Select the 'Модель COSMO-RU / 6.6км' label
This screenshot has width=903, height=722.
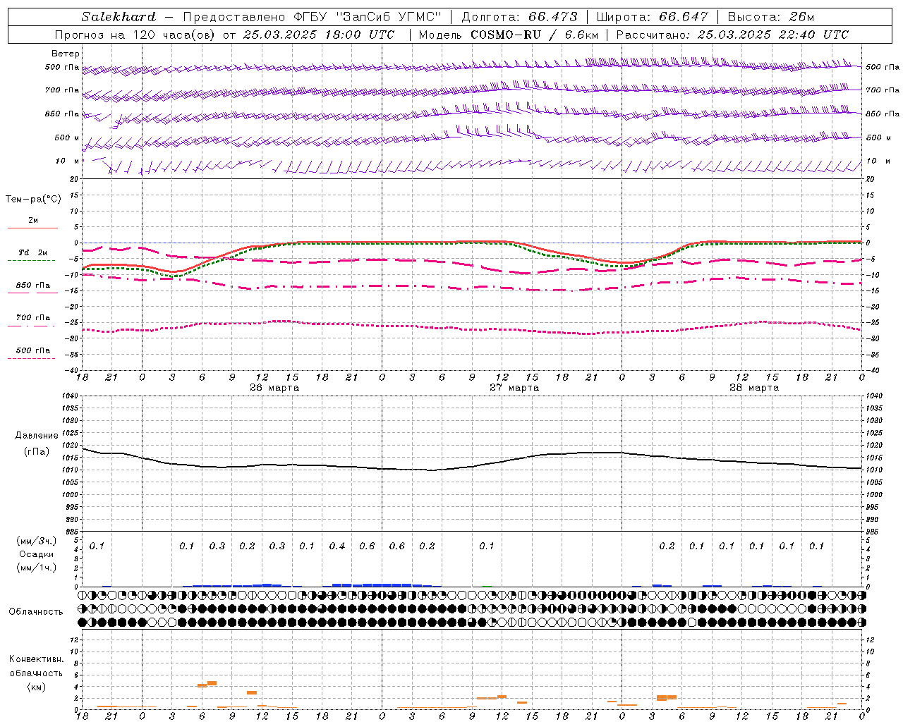point(509,35)
